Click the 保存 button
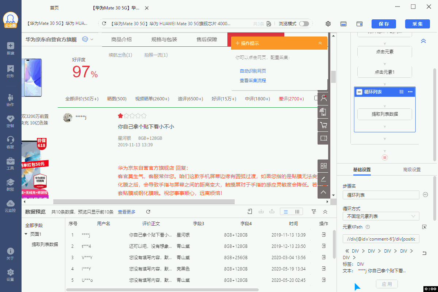 pos(384,24)
